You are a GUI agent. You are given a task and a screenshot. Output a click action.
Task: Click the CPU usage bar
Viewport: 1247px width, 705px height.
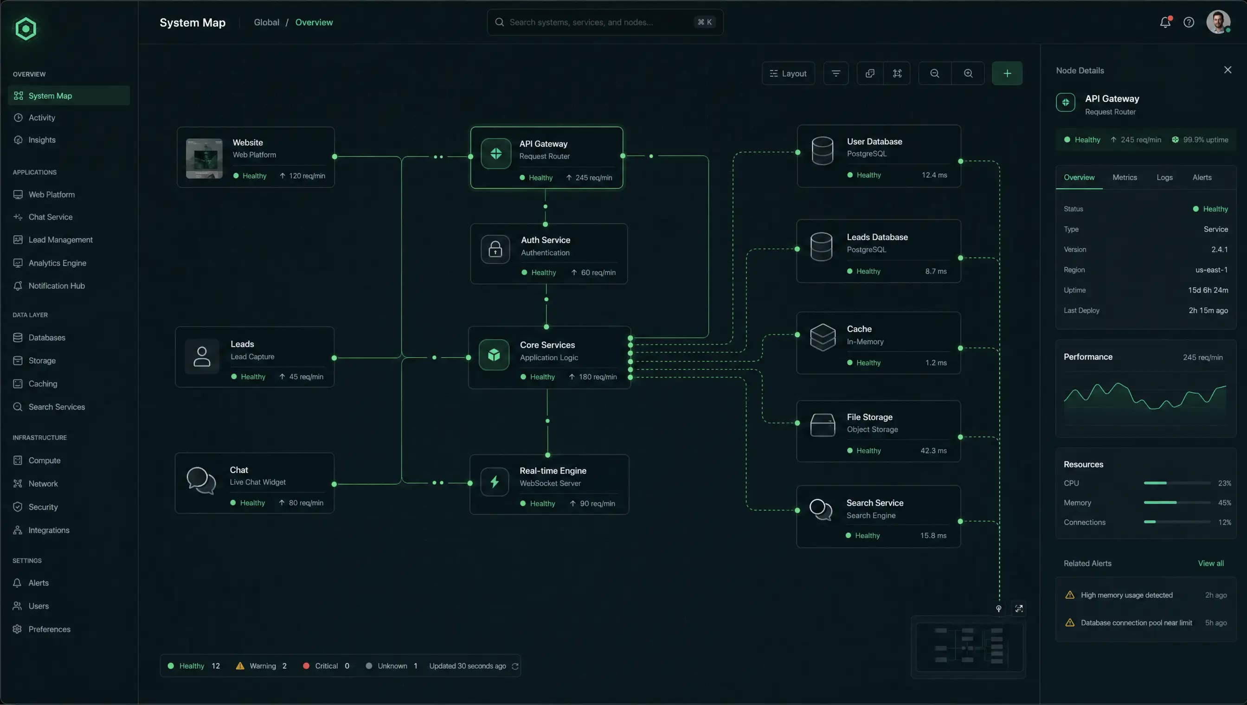(x=1177, y=483)
